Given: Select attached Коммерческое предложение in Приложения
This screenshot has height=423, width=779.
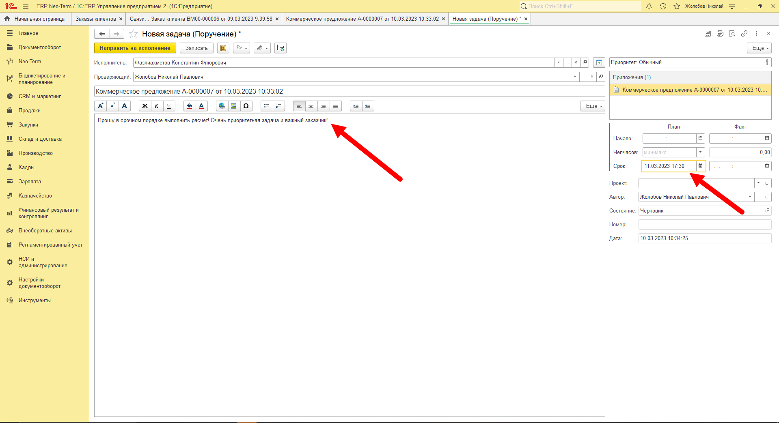Looking at the screenshot, I should 691,90.
